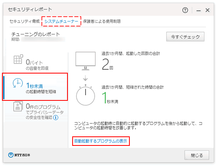Switch to the セキュリティ脅威 tab

tap(24, 21)
